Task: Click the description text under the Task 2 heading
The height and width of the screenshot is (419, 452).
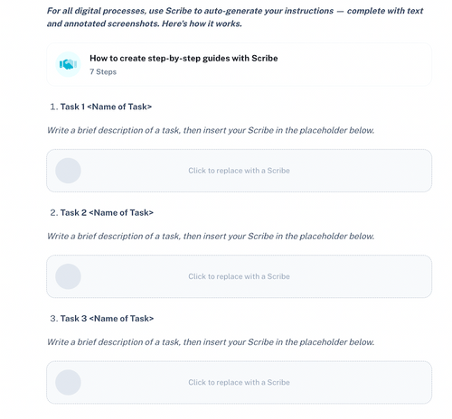Action: (211, 237)
